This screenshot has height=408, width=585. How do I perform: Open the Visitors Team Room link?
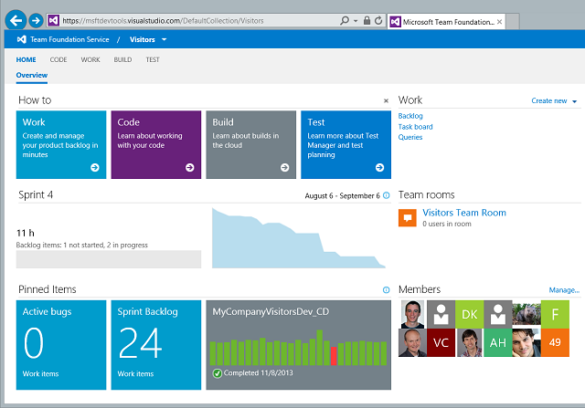click(x=464, y=213)
